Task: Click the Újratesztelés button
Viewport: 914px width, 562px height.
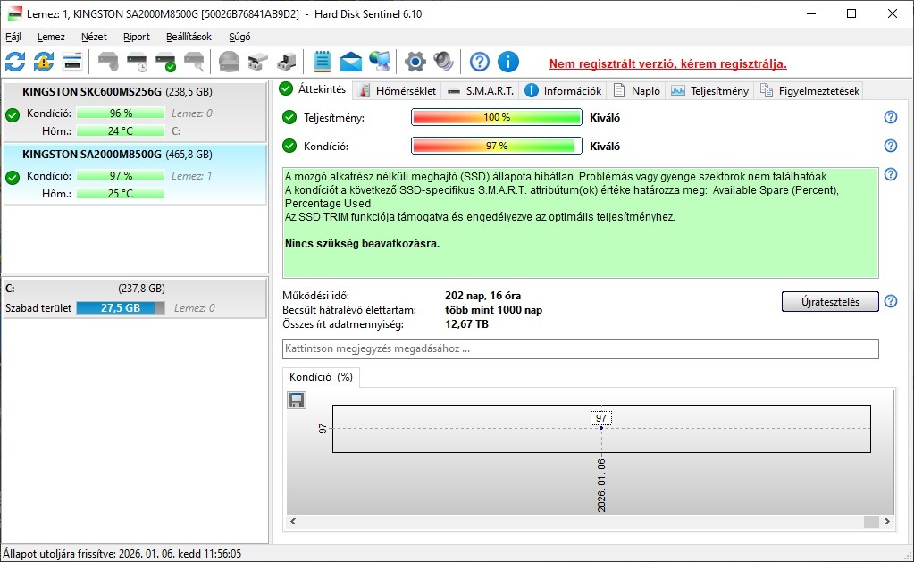Action: [x=830, y=301]
